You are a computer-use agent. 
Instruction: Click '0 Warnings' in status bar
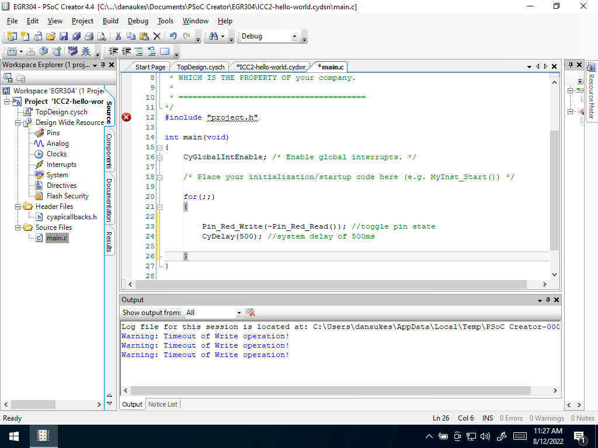(547, 418)
